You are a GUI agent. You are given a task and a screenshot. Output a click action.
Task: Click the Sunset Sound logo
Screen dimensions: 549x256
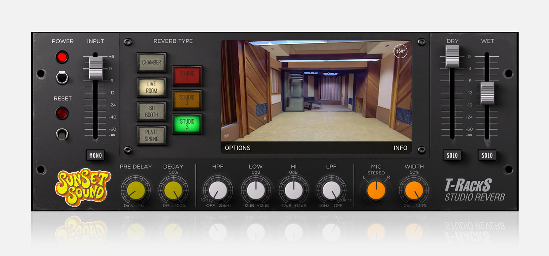83,188
